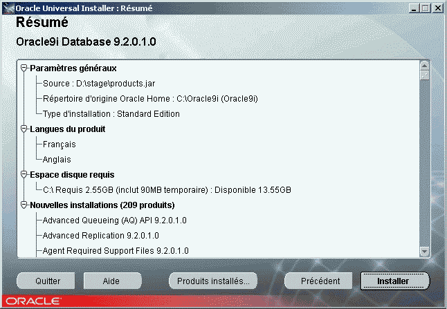Viewport: 447px width, 309px height.
Task: Go back with the Précédent button
Action: click(319, 281)
